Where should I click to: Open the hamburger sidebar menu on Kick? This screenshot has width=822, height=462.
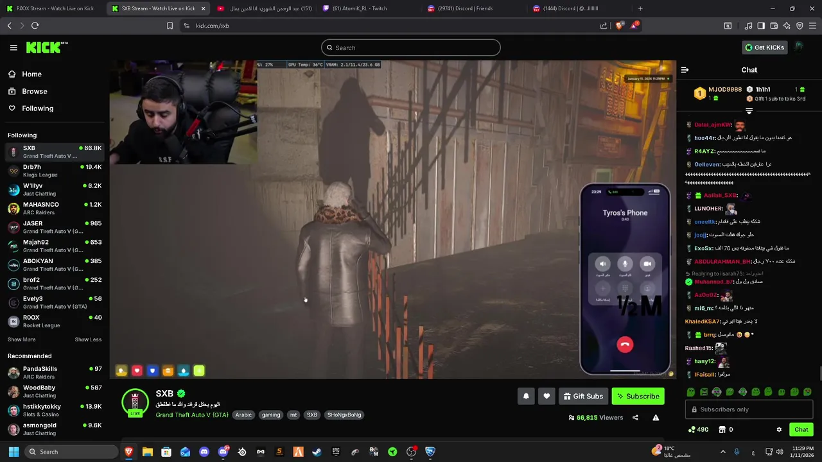(x=13, y=47)
